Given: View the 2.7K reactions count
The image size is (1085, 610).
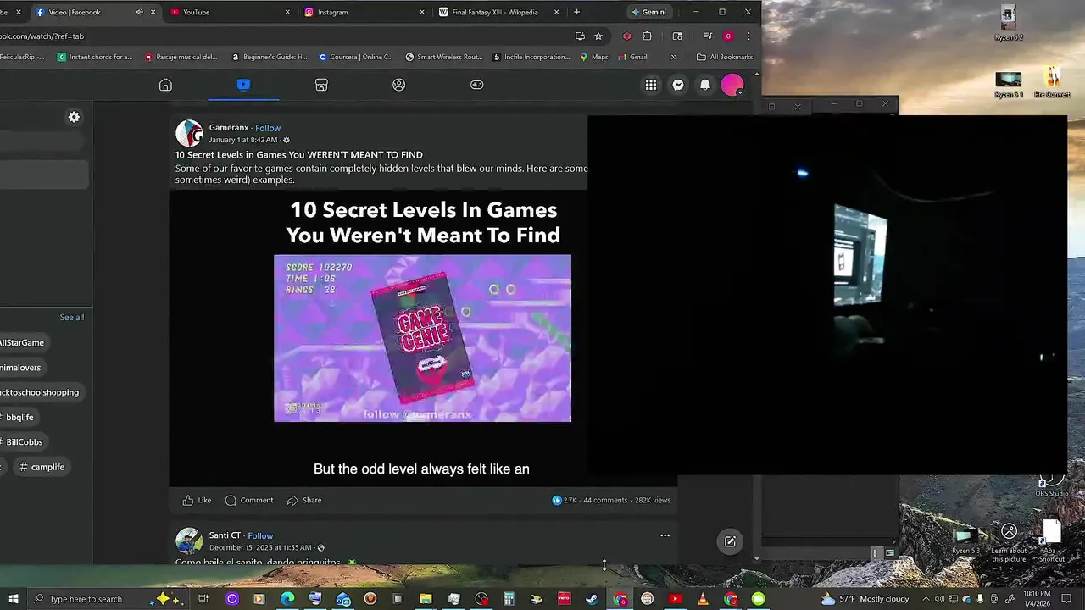Looking at the screenshot, I should pyautogui.click(x=565, y=500).
